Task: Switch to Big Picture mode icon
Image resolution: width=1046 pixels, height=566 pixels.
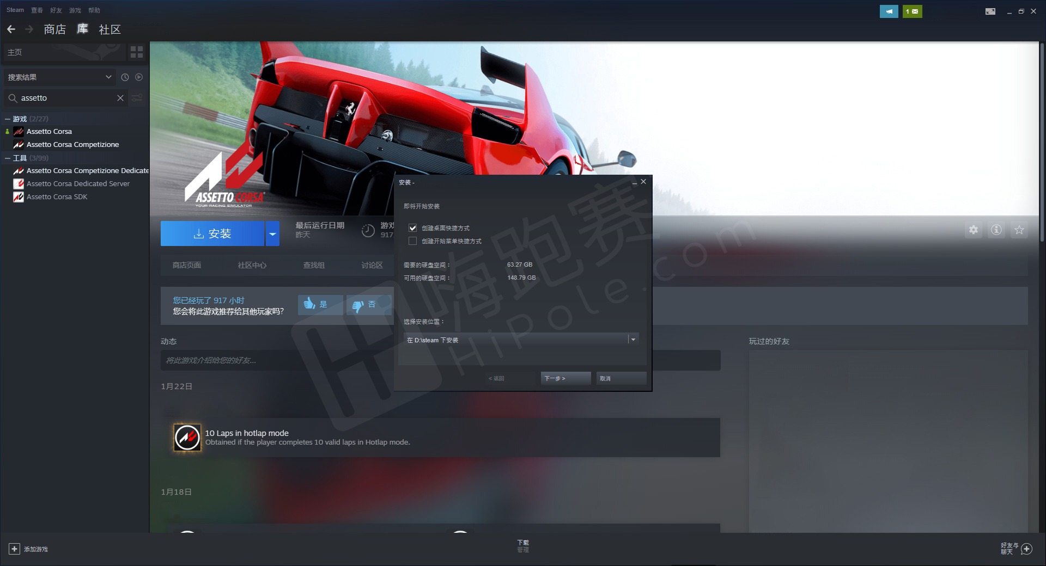Action: click(x=990, y=11)
